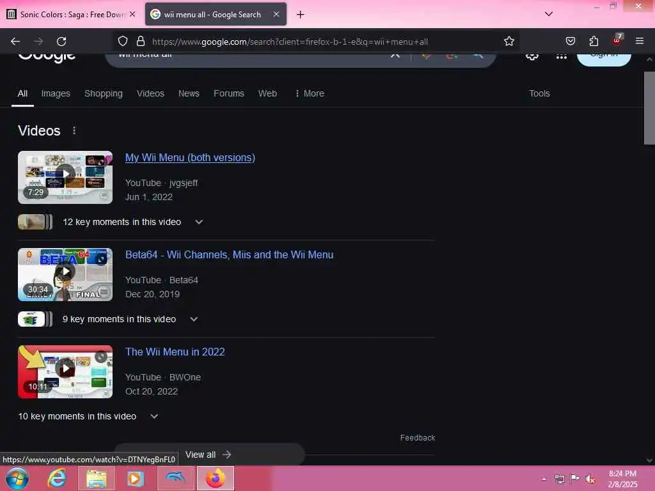Open a new browser tab
The height and width of the screenshot is (491, 655).
pos(301,15)
